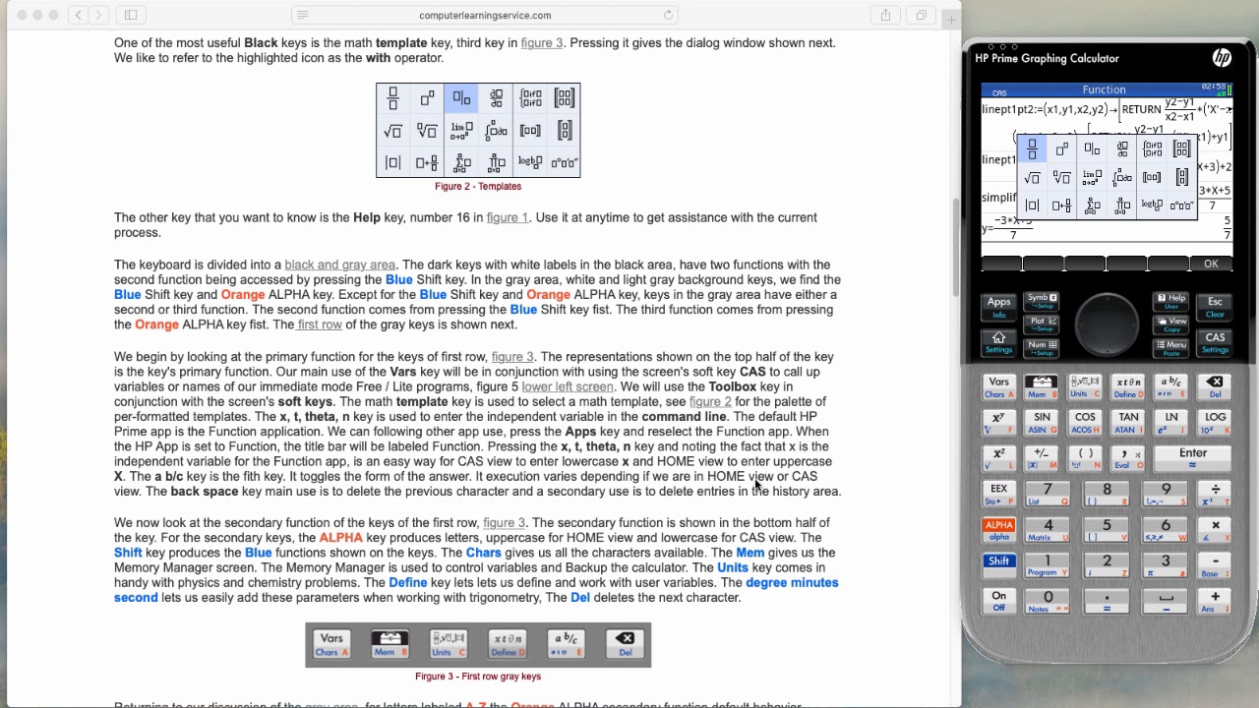Select degrees minutes seconds template on calculator screen
This screenshot has width=1259, height=708.
[x=1181, y=206]
